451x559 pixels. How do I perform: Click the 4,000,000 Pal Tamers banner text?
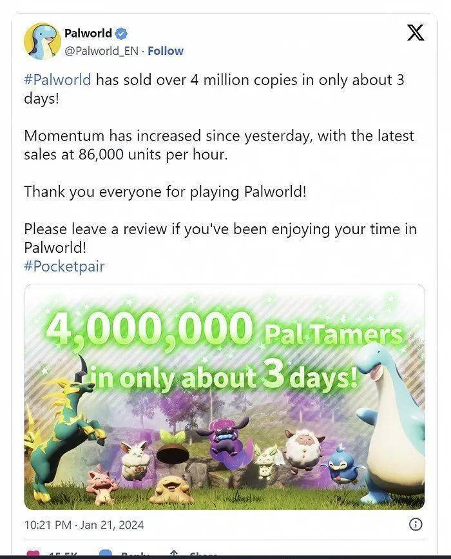[222, 329]
